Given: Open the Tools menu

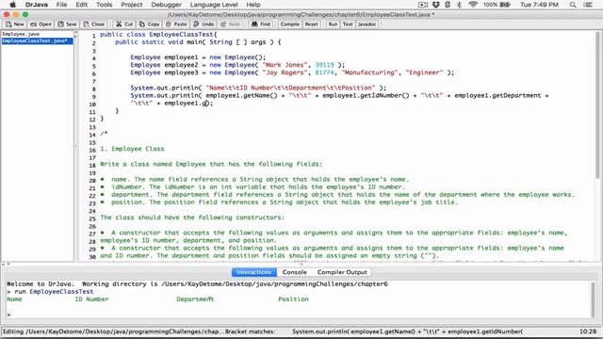Looking at the screenshot, I should pos(104,5).
